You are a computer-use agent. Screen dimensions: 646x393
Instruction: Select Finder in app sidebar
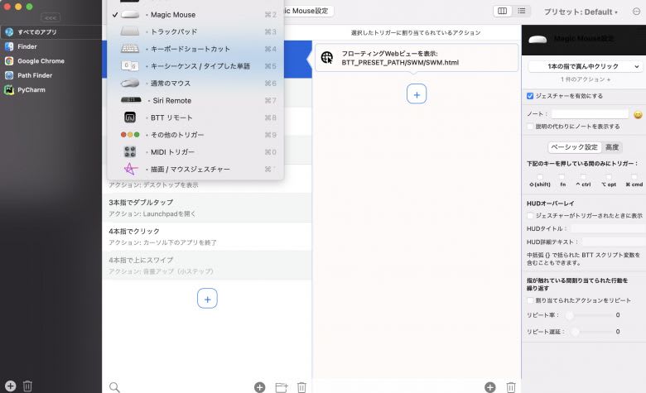(51, 46)
